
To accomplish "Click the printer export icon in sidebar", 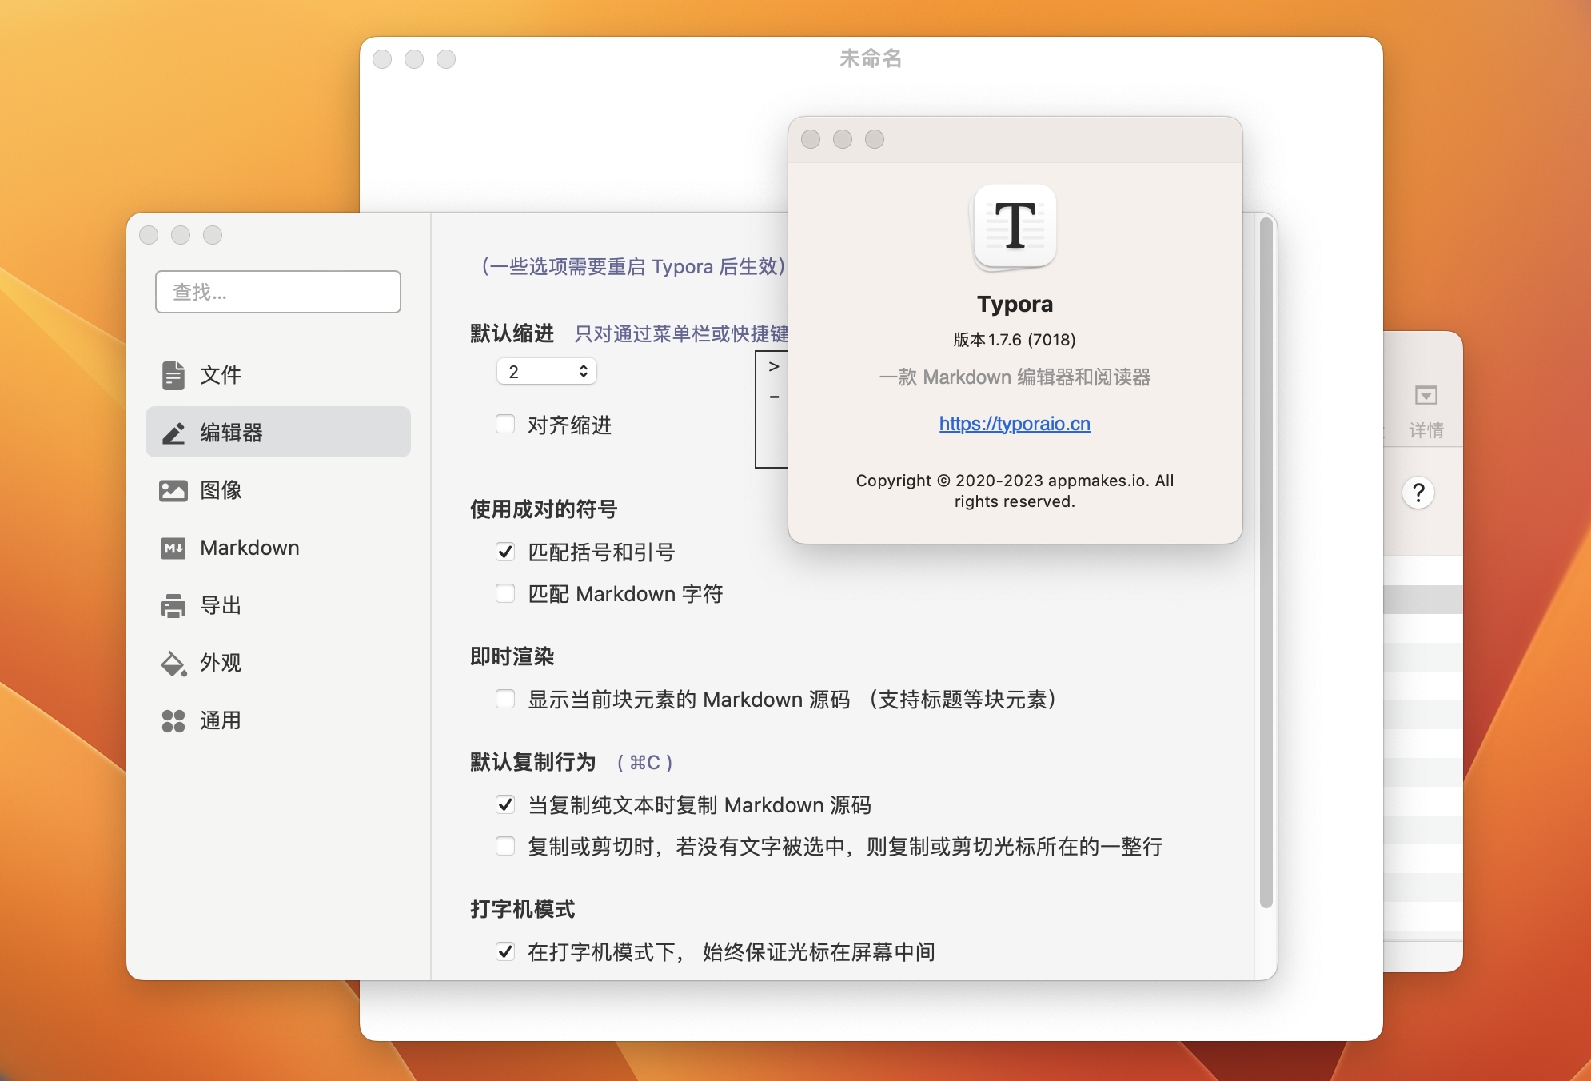I will [173, 605].
